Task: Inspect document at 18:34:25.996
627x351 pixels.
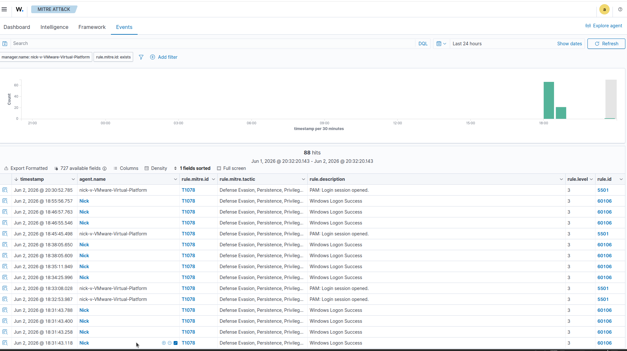Action: (5, 277)
